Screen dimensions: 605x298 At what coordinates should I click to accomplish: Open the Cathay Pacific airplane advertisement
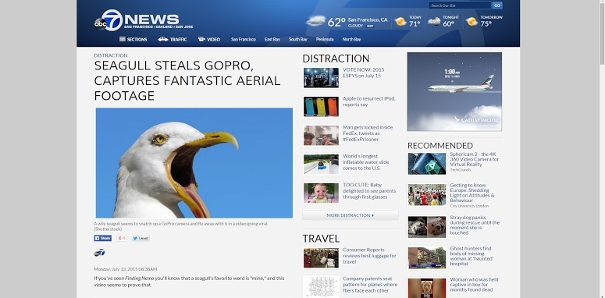(454, 92)
